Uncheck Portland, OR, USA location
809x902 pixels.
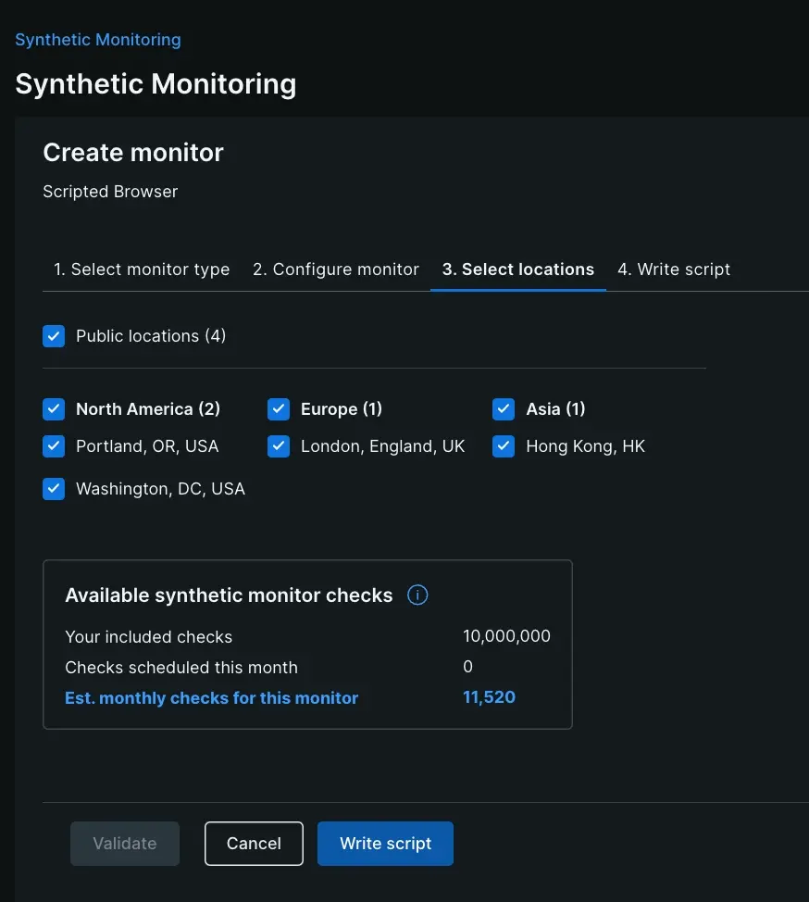54,446
